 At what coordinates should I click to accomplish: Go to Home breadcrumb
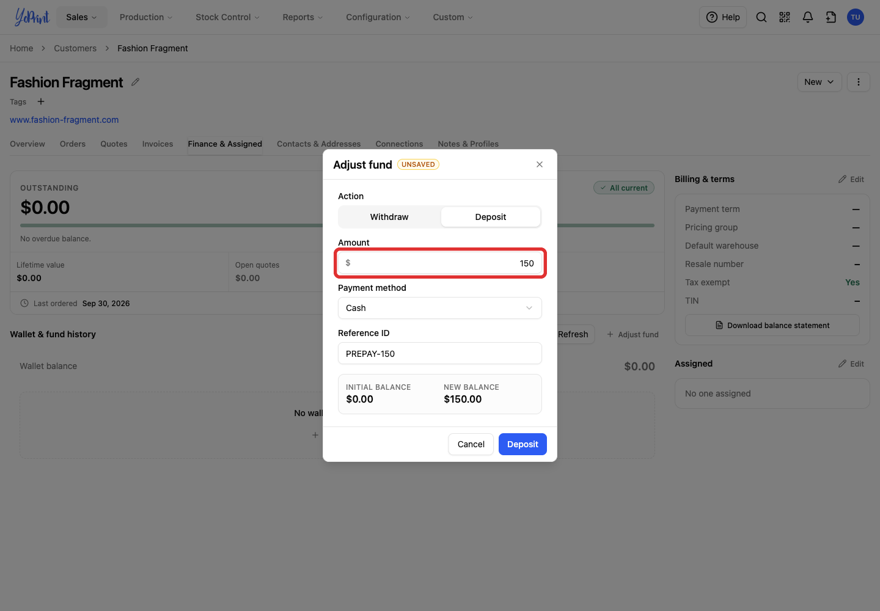[x=21, y=48]
